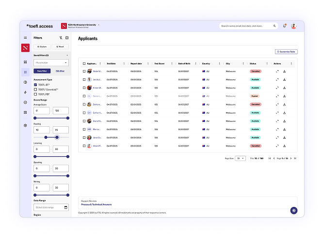This screenshot has width=324, height=236.
Task: Click the search magnifier icon
Action: 275,26
